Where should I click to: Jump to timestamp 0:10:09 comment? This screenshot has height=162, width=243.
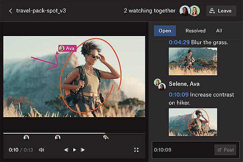[x=179, y=95]
